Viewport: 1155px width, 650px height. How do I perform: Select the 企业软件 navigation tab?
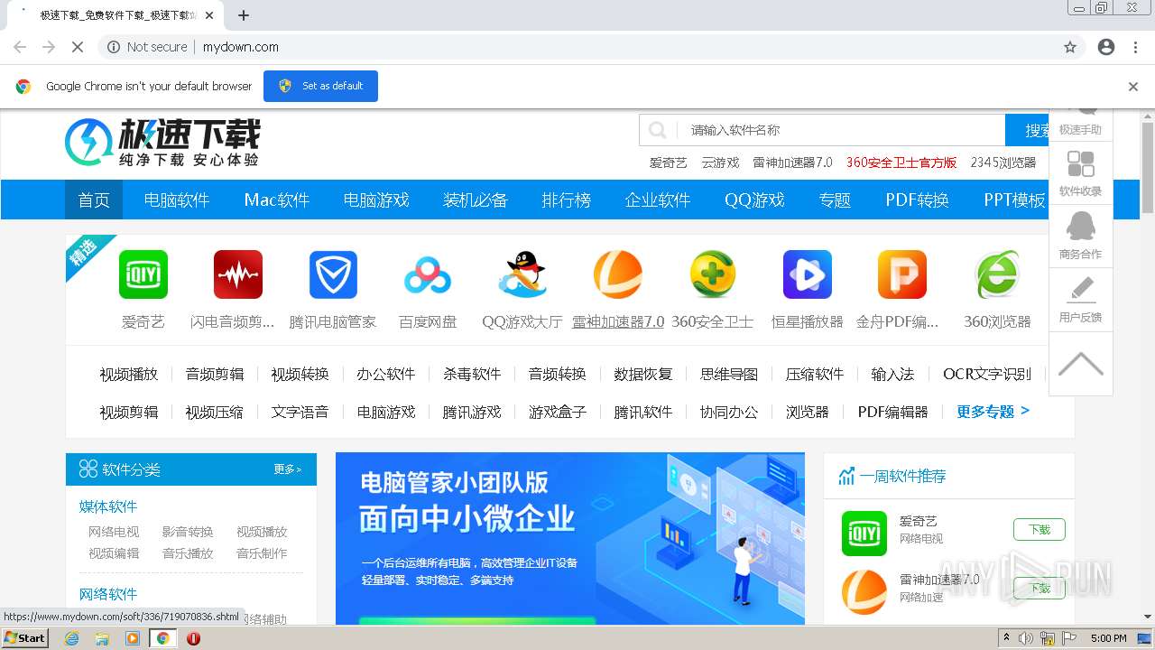658,200
